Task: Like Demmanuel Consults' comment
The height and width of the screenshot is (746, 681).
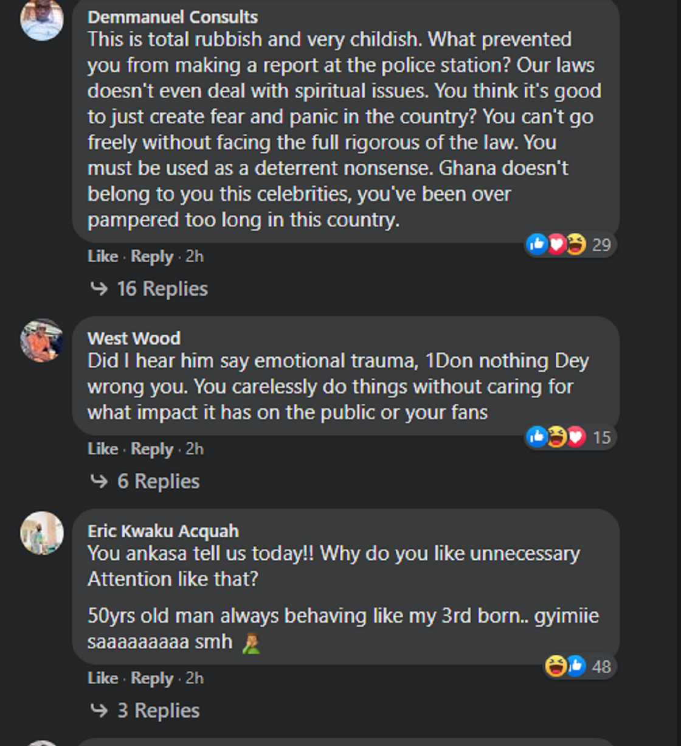Action: (x=102, y=256)
